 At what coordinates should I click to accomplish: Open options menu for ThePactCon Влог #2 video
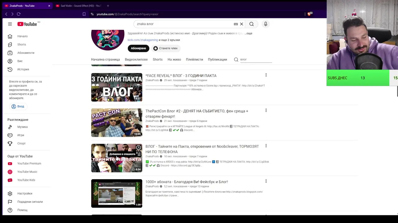click(x=266, y=110)
